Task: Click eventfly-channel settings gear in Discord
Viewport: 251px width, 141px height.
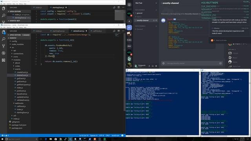Action: [156, 20]
